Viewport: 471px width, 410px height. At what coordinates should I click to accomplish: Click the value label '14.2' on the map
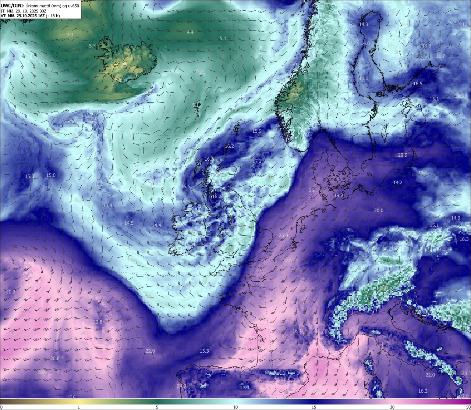pos(398,183)
